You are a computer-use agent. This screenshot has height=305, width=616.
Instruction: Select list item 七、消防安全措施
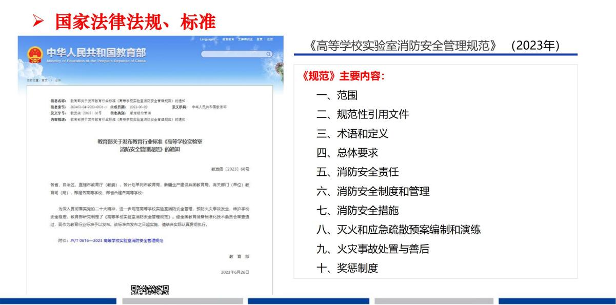tap(357, 211)
